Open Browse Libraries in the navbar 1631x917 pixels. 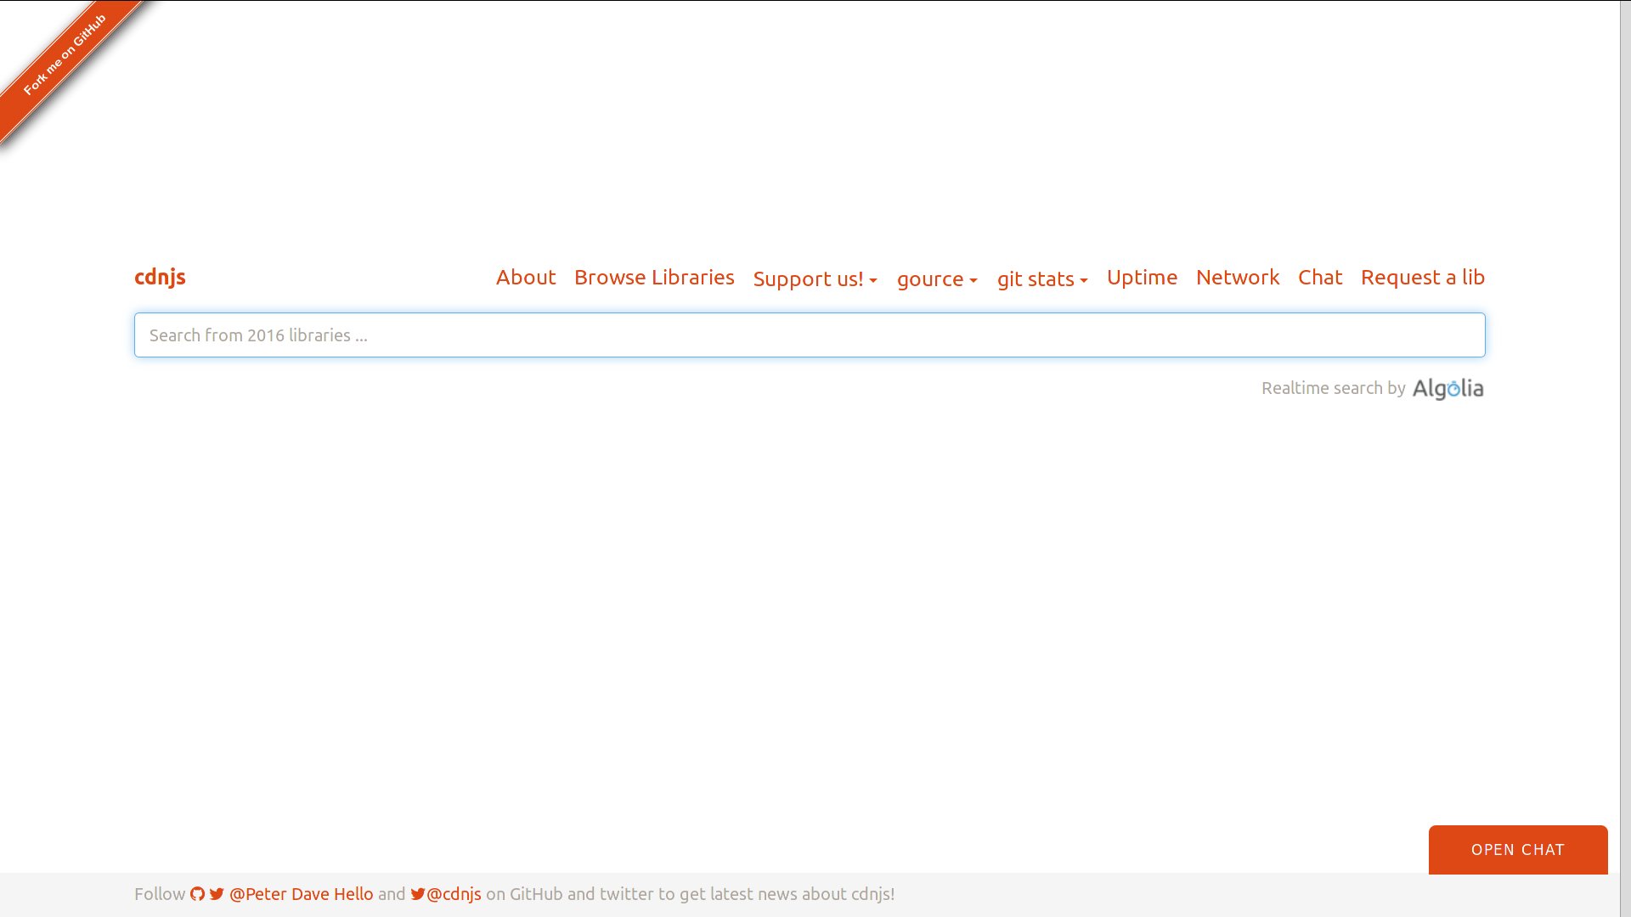(x=654, y=277)
